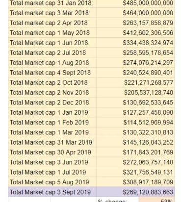
Task: Click the $321,756,549,131 value cell
Action: [135, 172]
